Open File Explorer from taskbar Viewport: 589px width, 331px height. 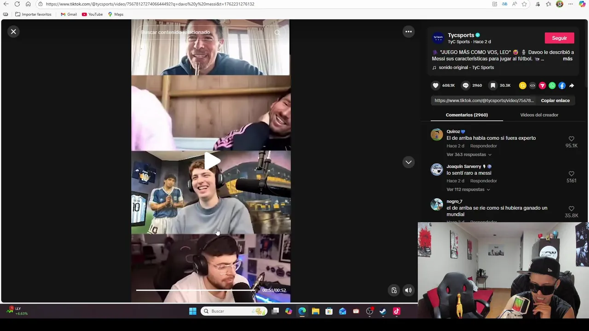pos(315,311)
